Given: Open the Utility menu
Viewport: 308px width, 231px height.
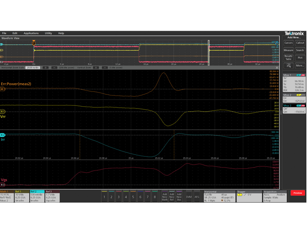Looking at the screenshot, I should [49, 33].
